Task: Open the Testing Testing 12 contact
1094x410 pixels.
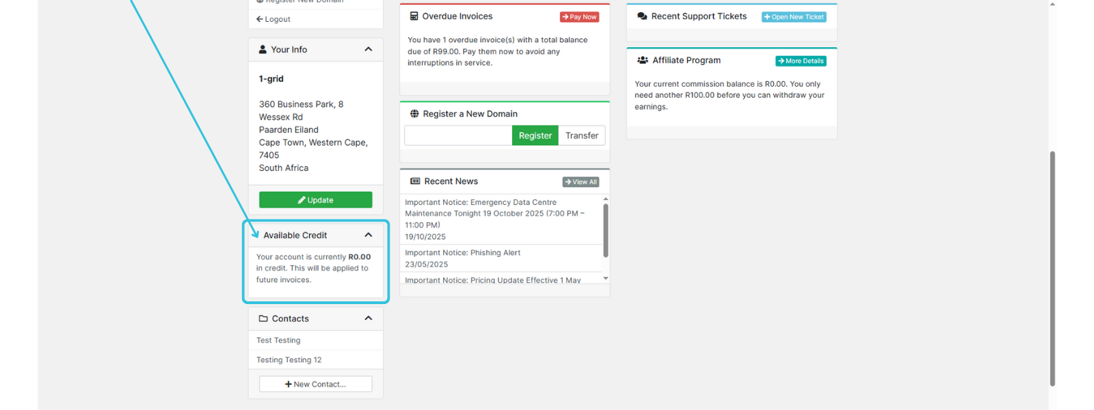Action: click(289, 360)
